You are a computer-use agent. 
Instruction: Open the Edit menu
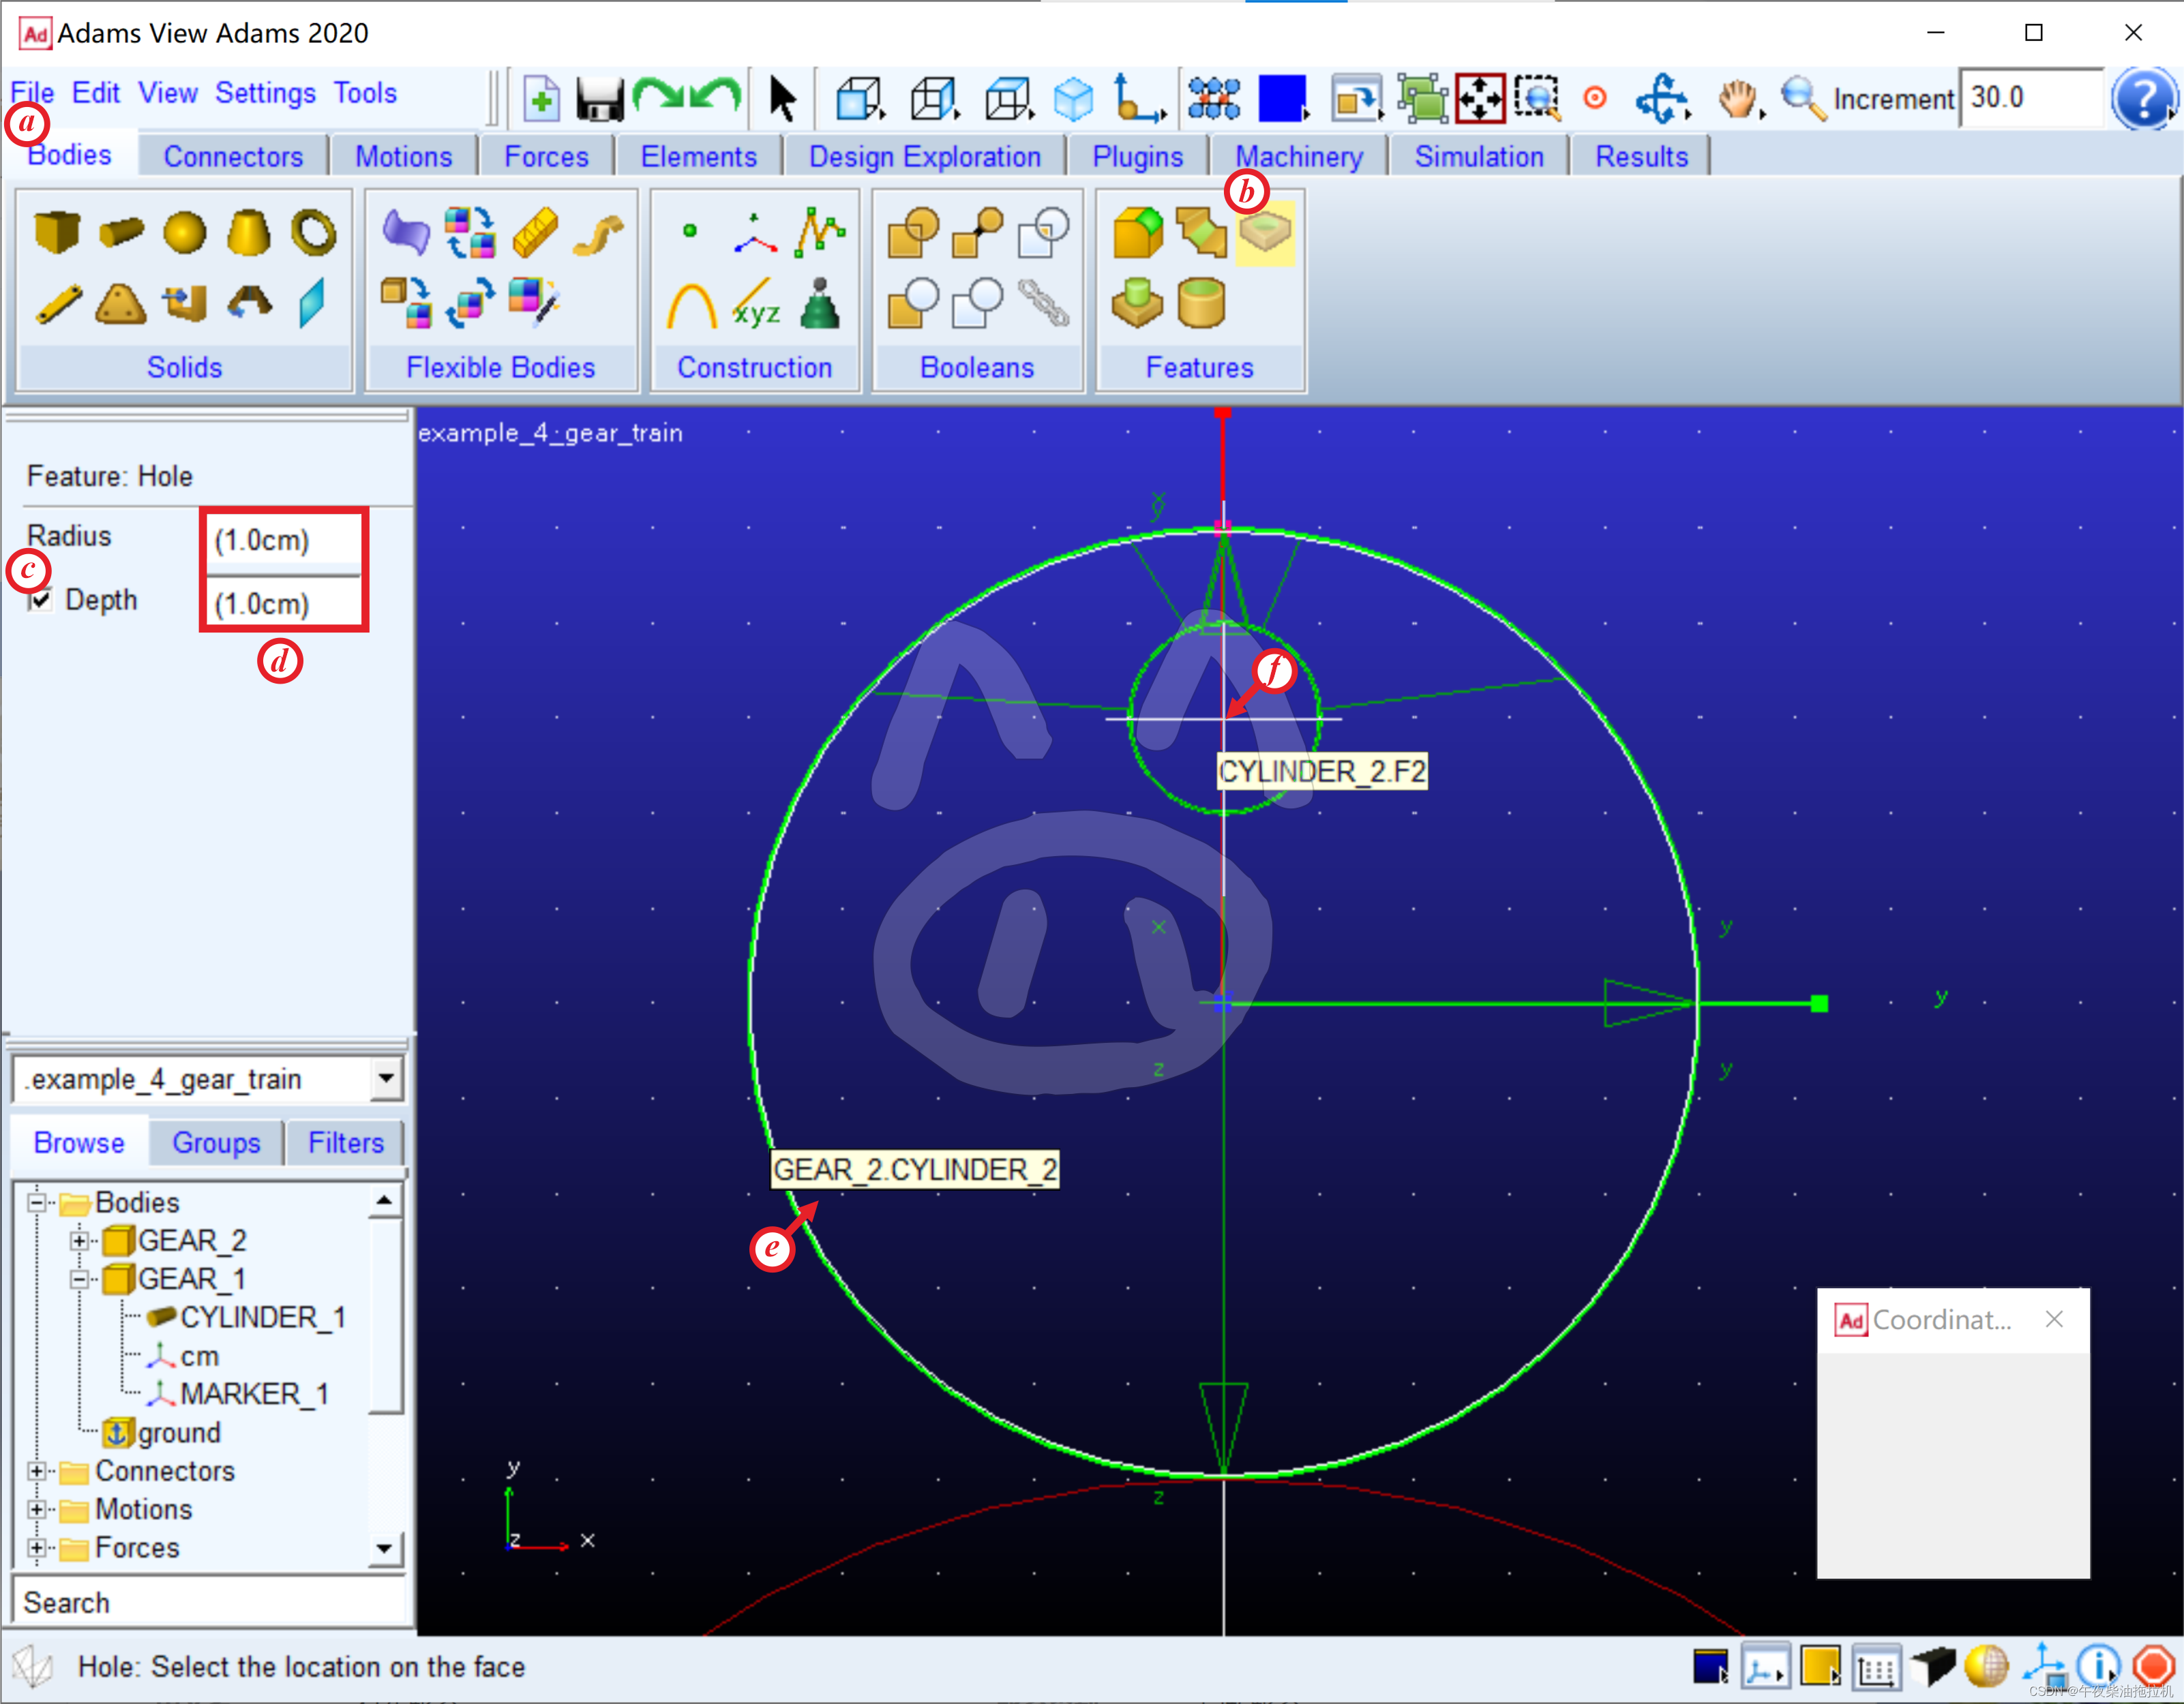(x=96, y=93)
